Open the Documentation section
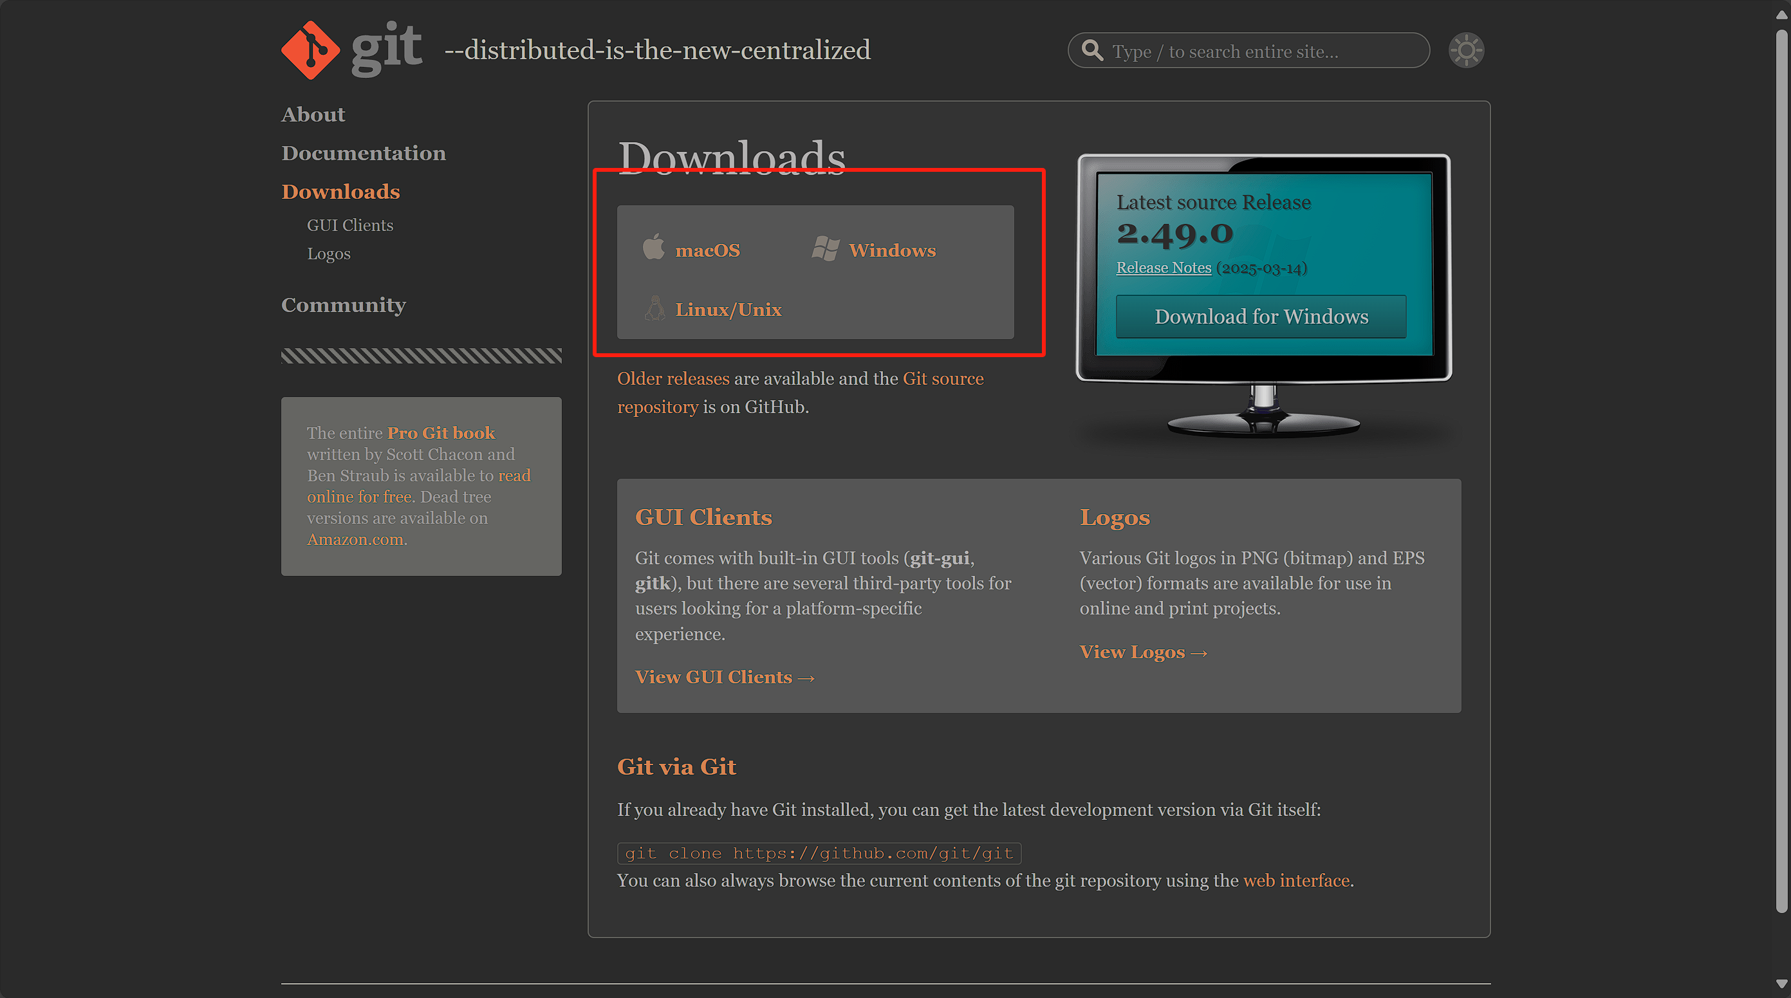 tap(364, 153)
